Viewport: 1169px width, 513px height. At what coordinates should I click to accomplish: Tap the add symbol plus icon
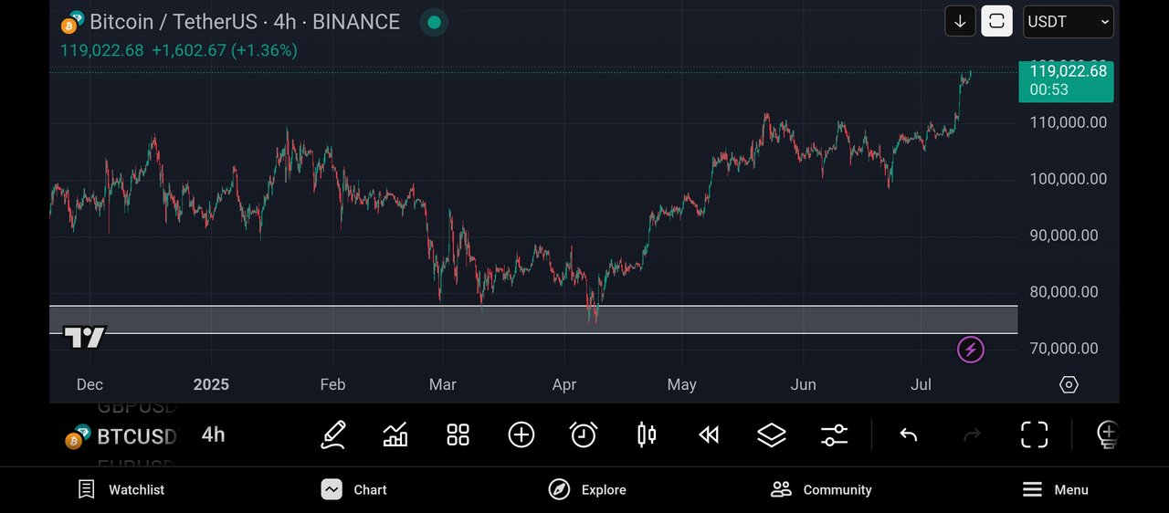pyautogui.click(x=521, y=434)
